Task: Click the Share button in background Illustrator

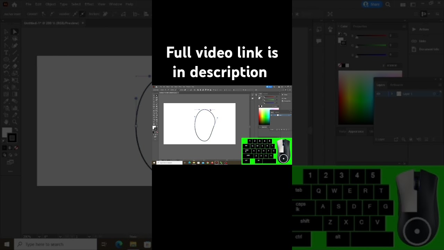Action: coord(371,5)
